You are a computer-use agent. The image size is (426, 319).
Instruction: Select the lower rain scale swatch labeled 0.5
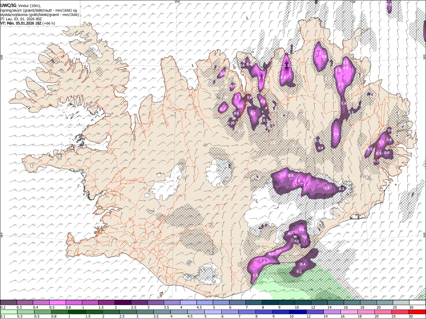pyautogui.click(x=43, y=312)
